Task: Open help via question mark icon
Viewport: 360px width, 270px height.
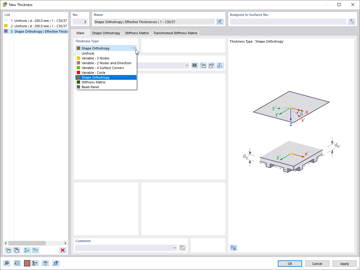Action: (6, 263)
